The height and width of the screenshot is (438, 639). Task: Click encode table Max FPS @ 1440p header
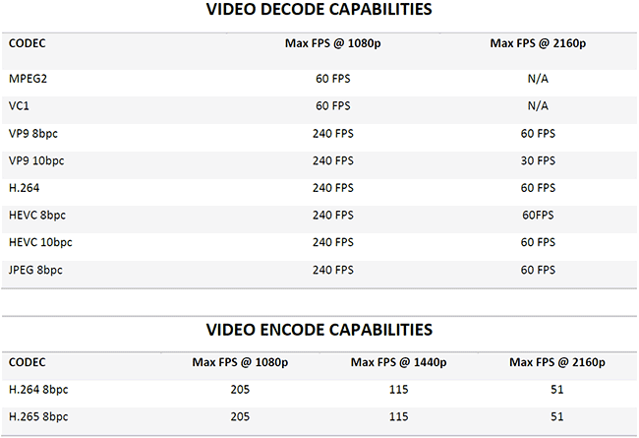(x=397, y=362)
